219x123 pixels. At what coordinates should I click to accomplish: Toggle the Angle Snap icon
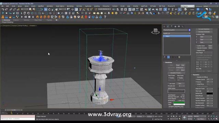pyautogui.click(x=84, y=10)
